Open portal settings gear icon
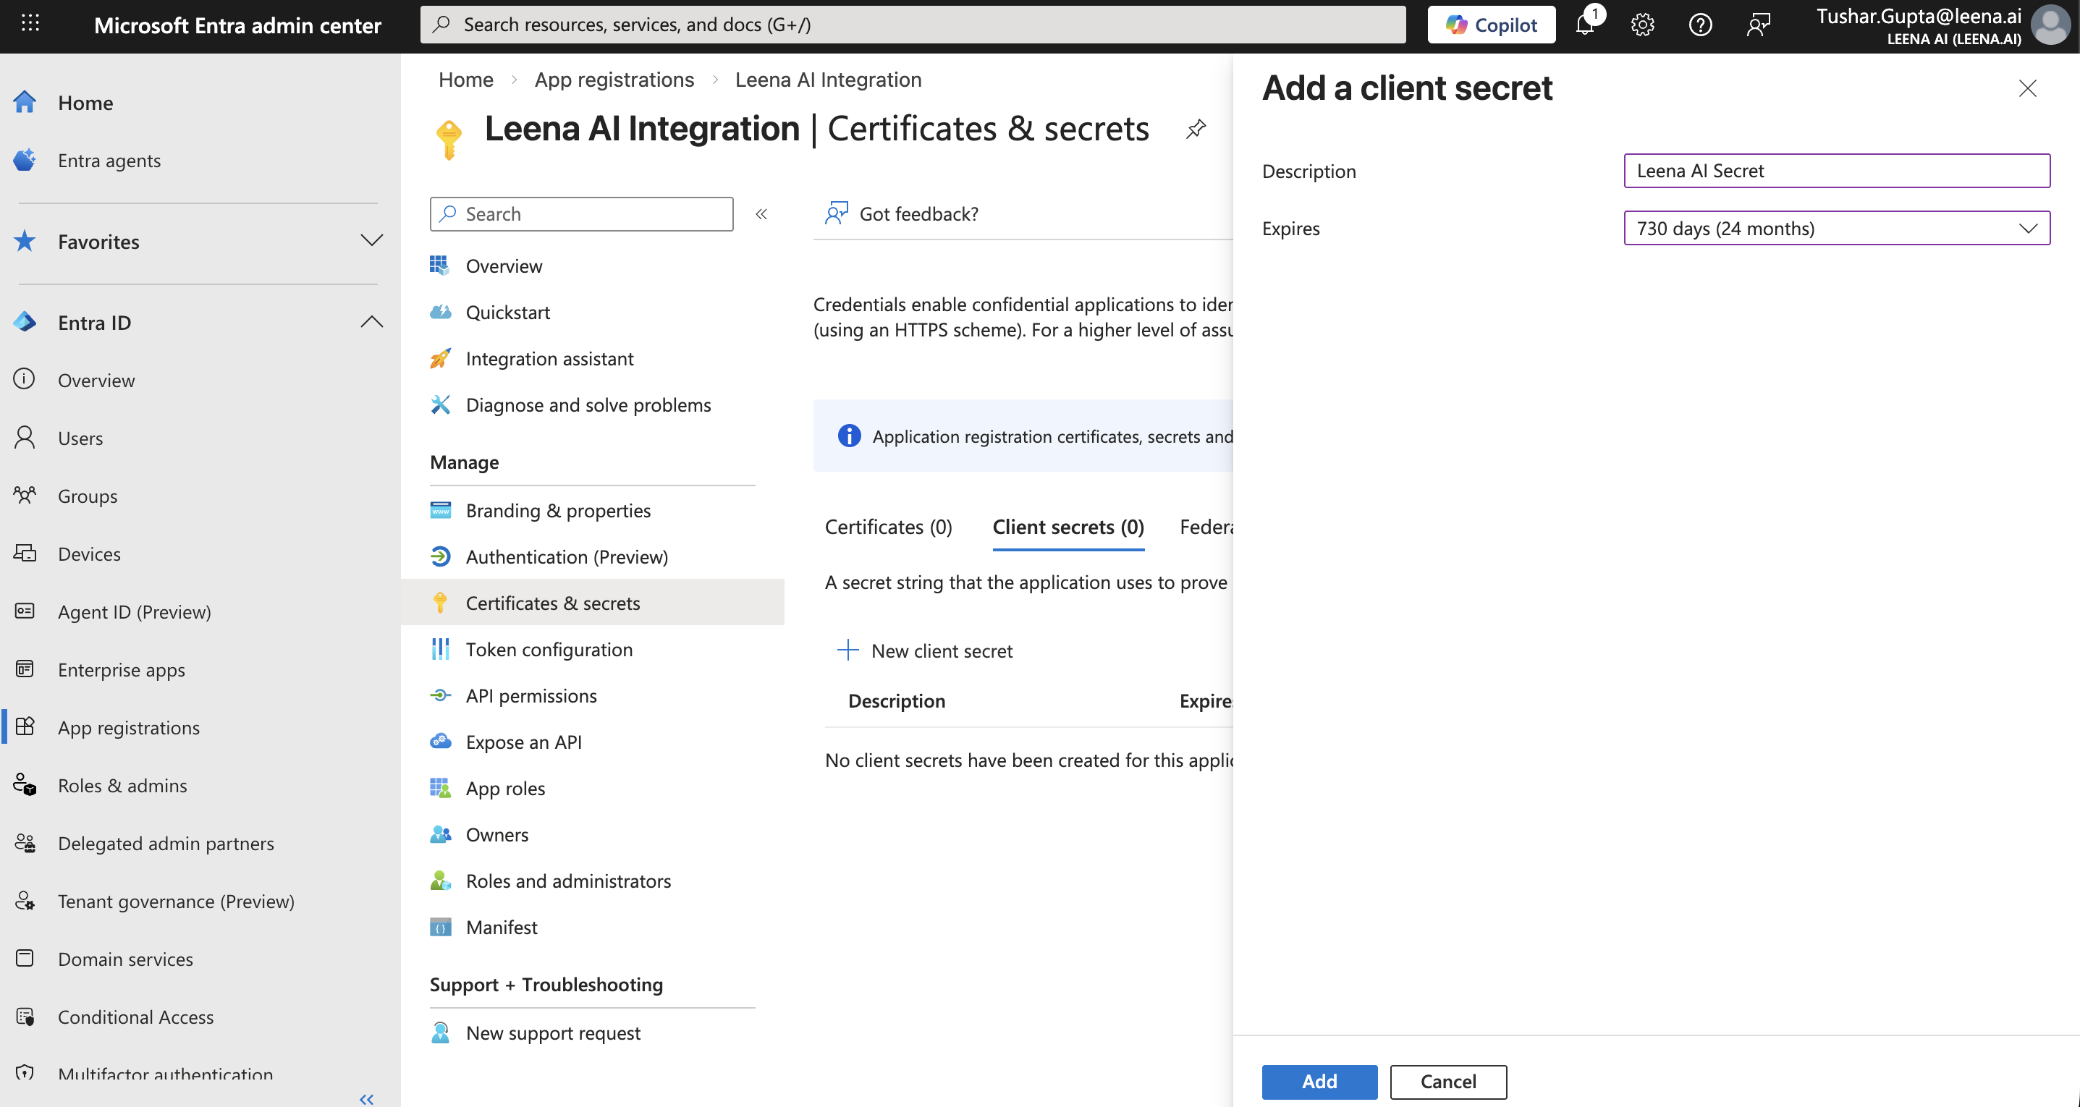The image size is (2080, 1107). point(1642,25)
